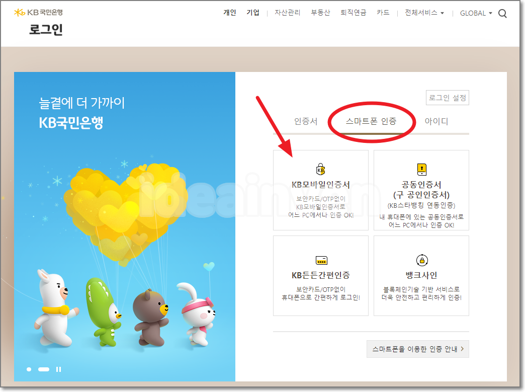Click the KB든든간편인증 password icon
Screen dimensions: 525x392
pos(321,260)
